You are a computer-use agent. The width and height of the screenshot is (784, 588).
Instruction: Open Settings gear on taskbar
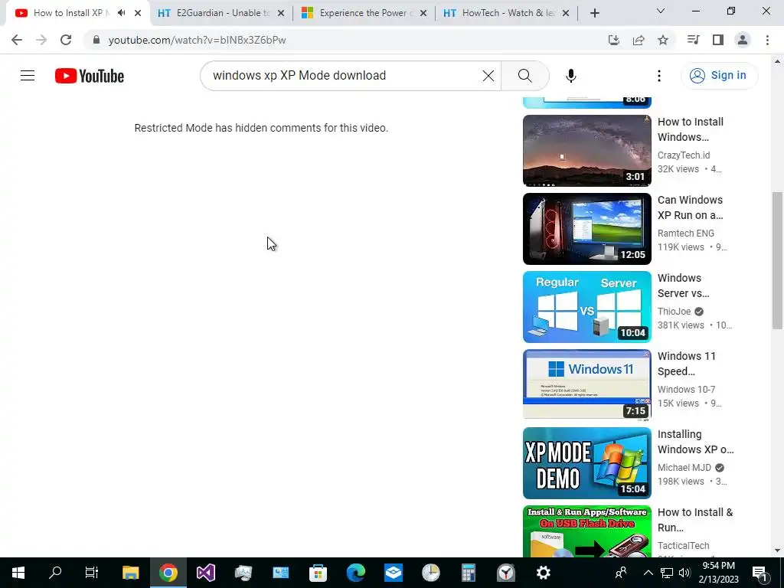coord(543,573)
